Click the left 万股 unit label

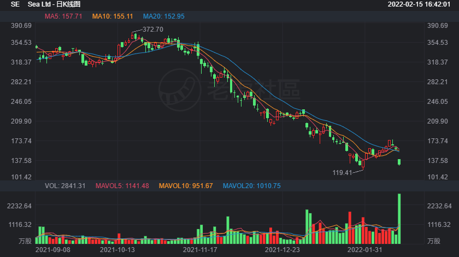coord(25,241)
